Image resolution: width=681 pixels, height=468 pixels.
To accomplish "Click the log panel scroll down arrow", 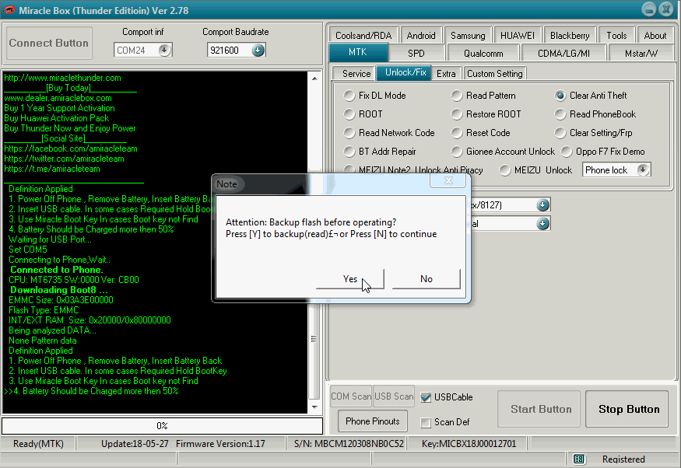I will point(314,407).
